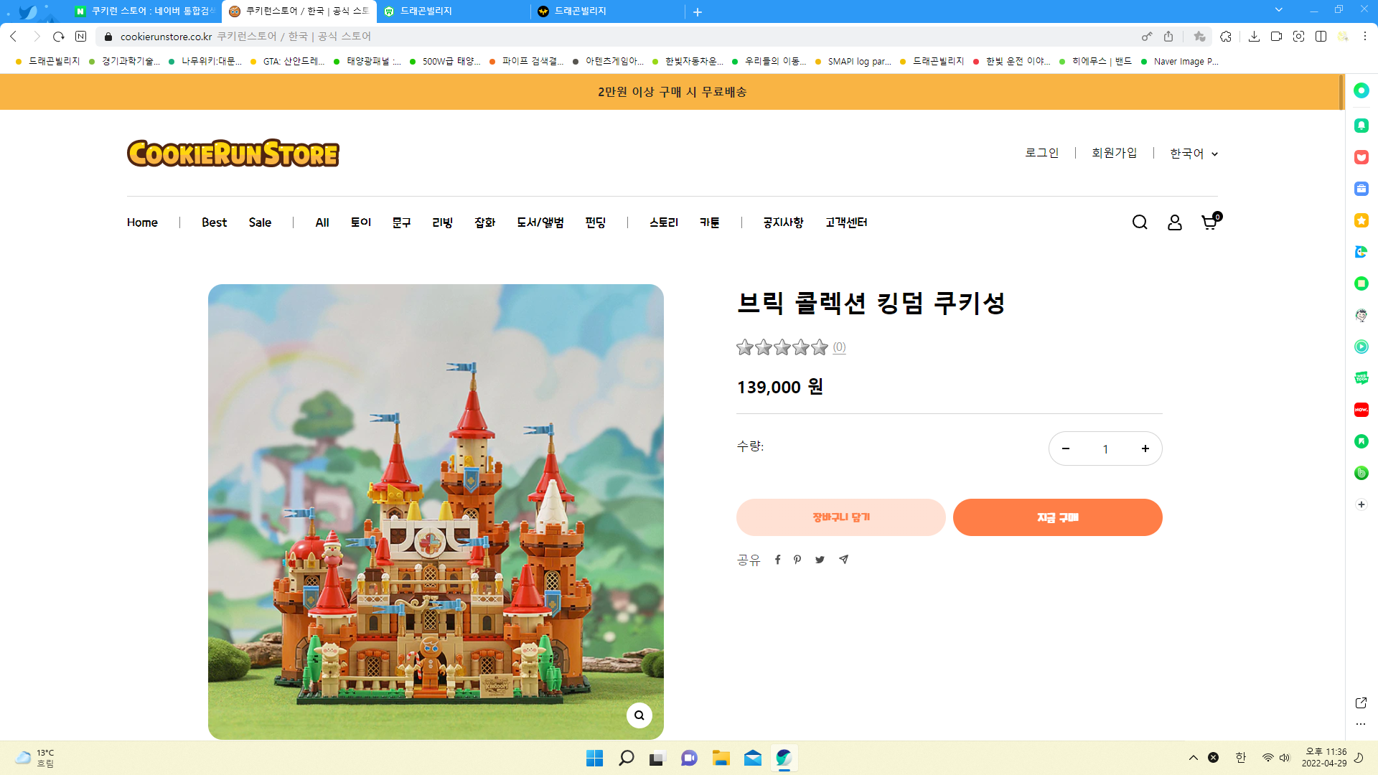Open the 스토리 menu item
The height and width of the screenshot is (775, 1378).
pos(664,222)
